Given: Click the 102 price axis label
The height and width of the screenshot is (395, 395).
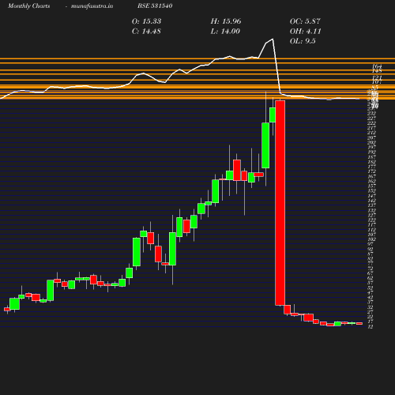Looking at the screenshot, I should pos(371,239).
